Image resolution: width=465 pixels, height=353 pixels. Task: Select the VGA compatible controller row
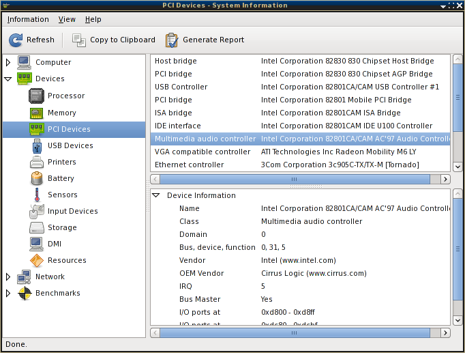[x=301, y=152]
